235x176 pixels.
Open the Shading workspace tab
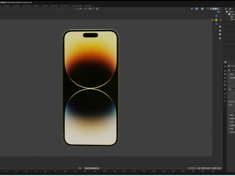(36, 6)
